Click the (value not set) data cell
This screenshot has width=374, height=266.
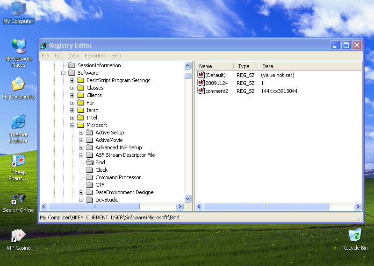tap(278, 75)
